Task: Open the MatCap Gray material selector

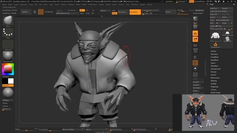Action: (8, 57)
